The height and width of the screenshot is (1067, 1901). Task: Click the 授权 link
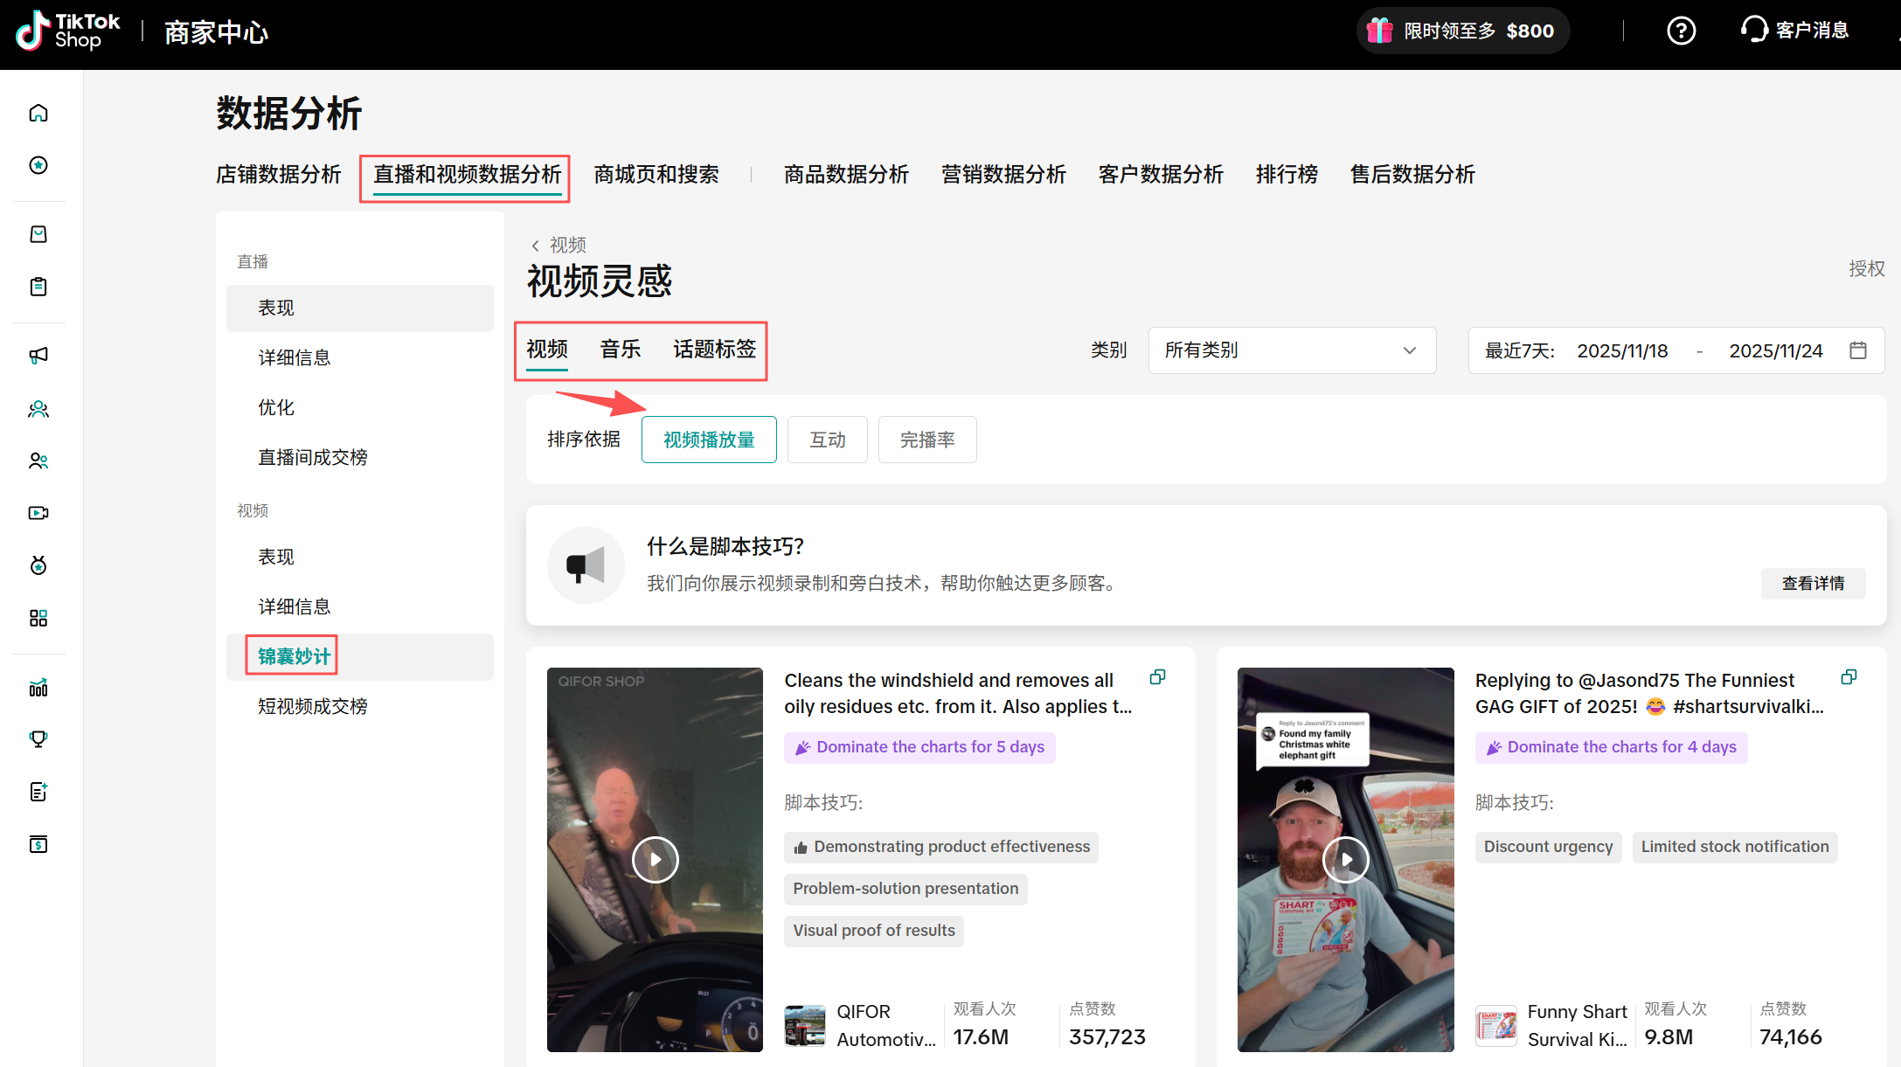pos(1867,268)
